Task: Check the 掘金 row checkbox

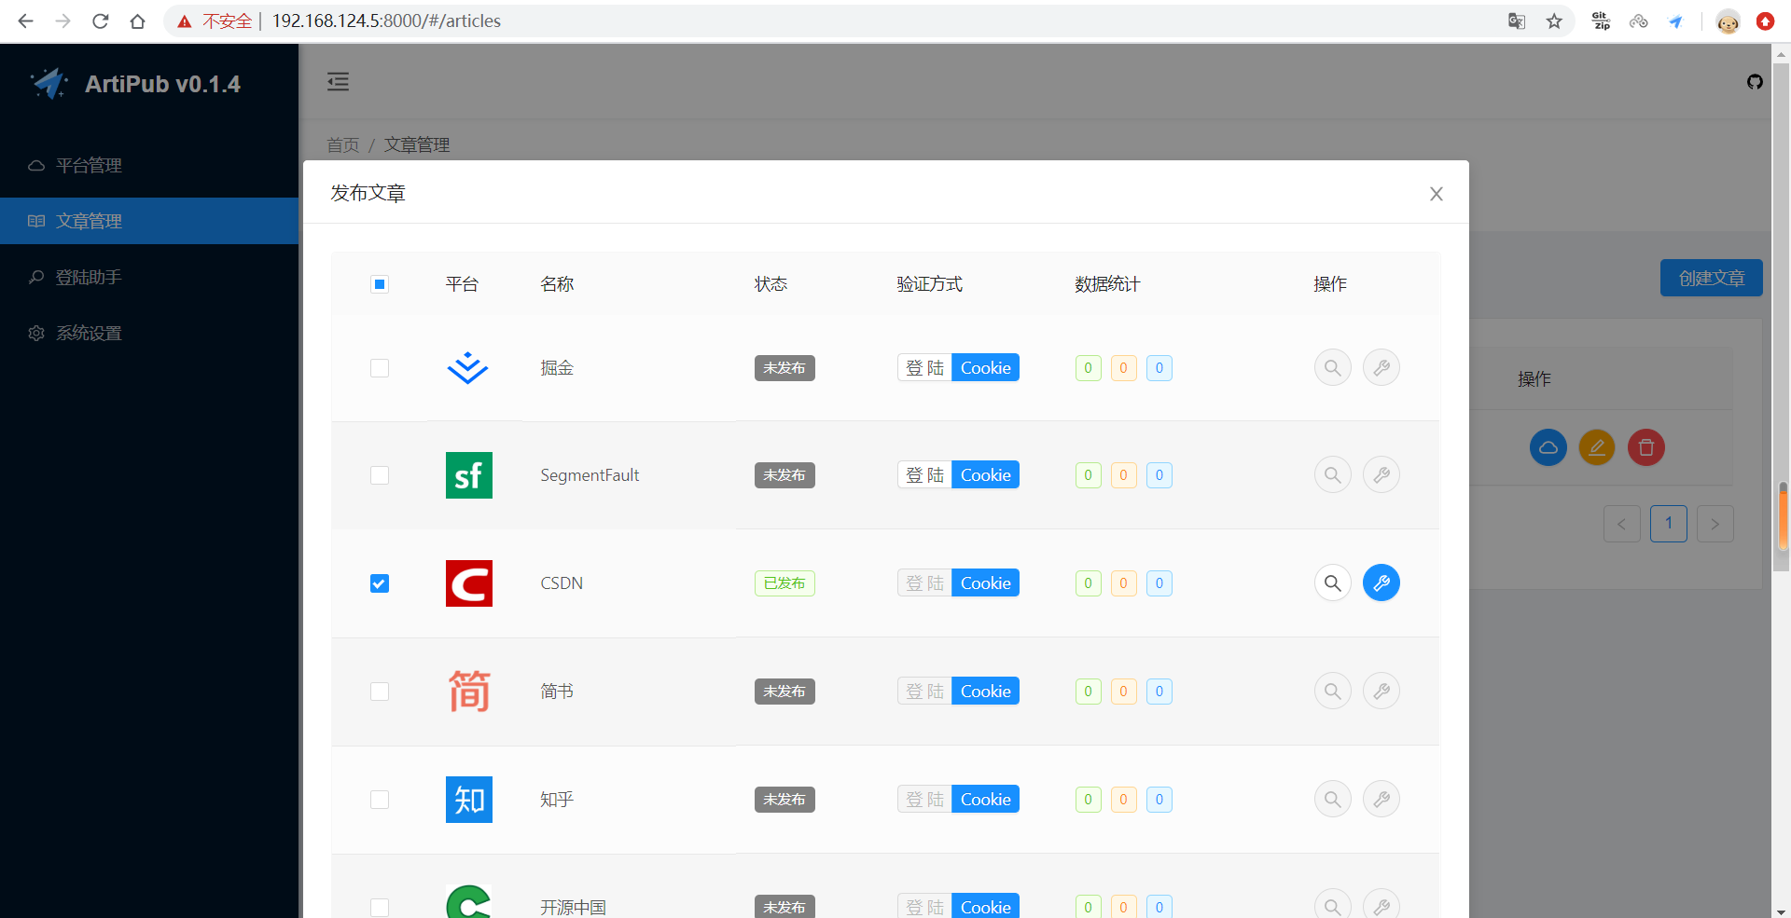Action: (x=380, y=368)
